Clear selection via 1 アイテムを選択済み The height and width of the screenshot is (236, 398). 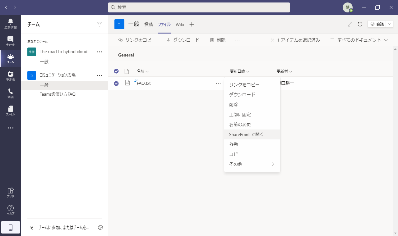(295, 40)
